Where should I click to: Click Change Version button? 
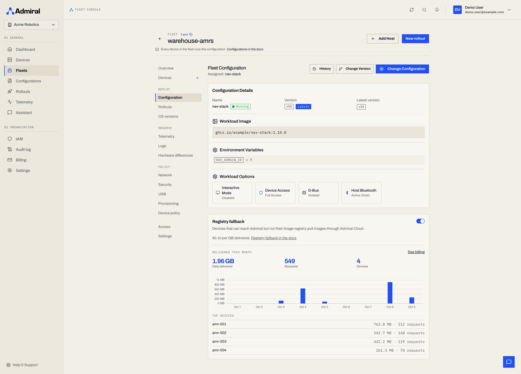pos(355,69)
